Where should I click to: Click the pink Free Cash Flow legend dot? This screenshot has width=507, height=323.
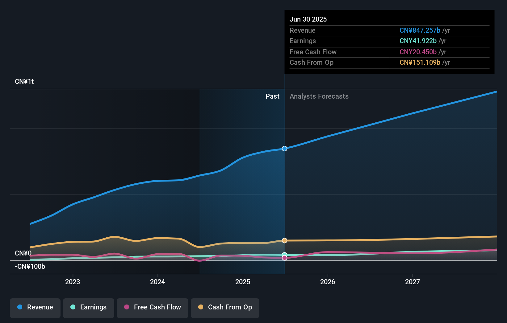pyautogui.click(x=127, y=307)
